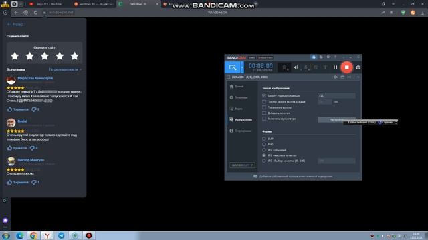The width and height of the screenshot is (428, 240).
Task: Go back via Protect link in site panel
Action: point(15,25)
